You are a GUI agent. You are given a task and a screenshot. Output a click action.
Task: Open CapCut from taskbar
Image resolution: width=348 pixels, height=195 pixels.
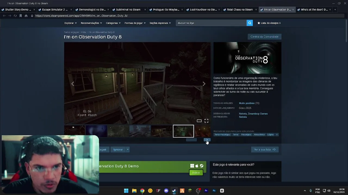point(222,191)
